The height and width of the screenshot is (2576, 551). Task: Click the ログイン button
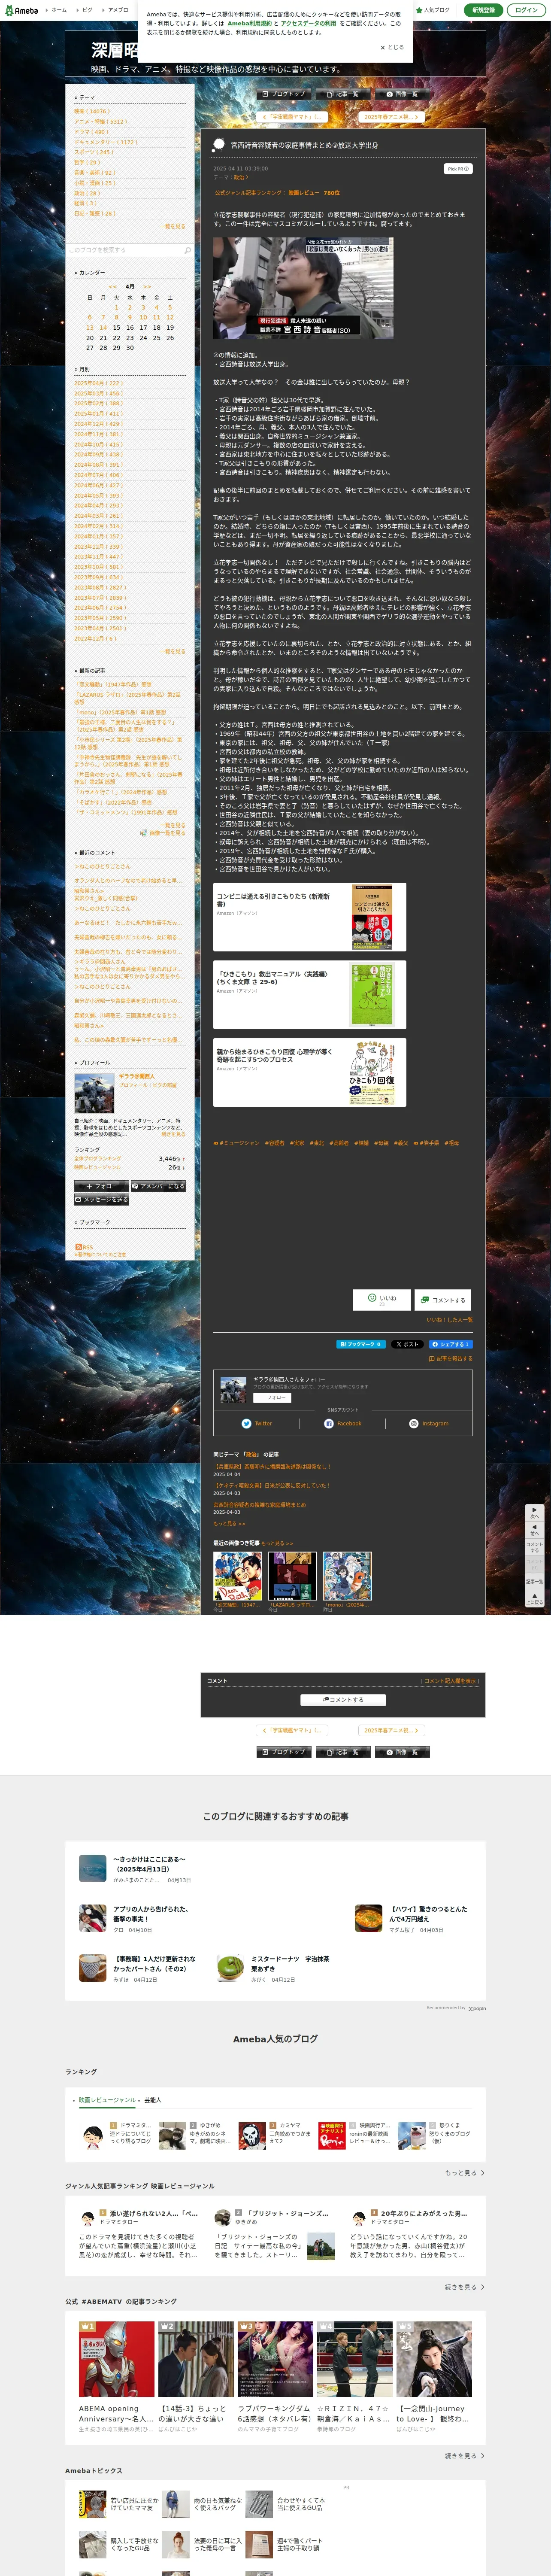tap(526, 10)
